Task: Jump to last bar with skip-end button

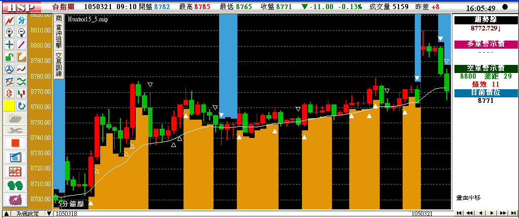Action: click(x=513, y=213)
